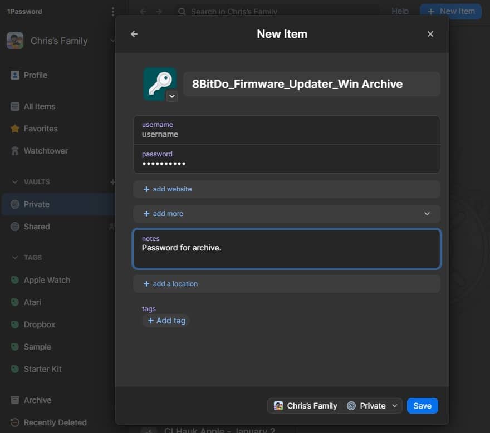Collapse the Tags section
The image size is (490, 433).
point(14,258)
